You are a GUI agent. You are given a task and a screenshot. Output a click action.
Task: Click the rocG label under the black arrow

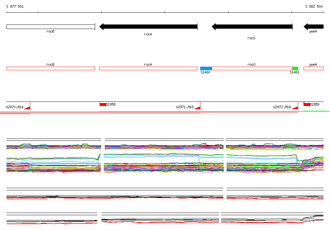(251, 38)
